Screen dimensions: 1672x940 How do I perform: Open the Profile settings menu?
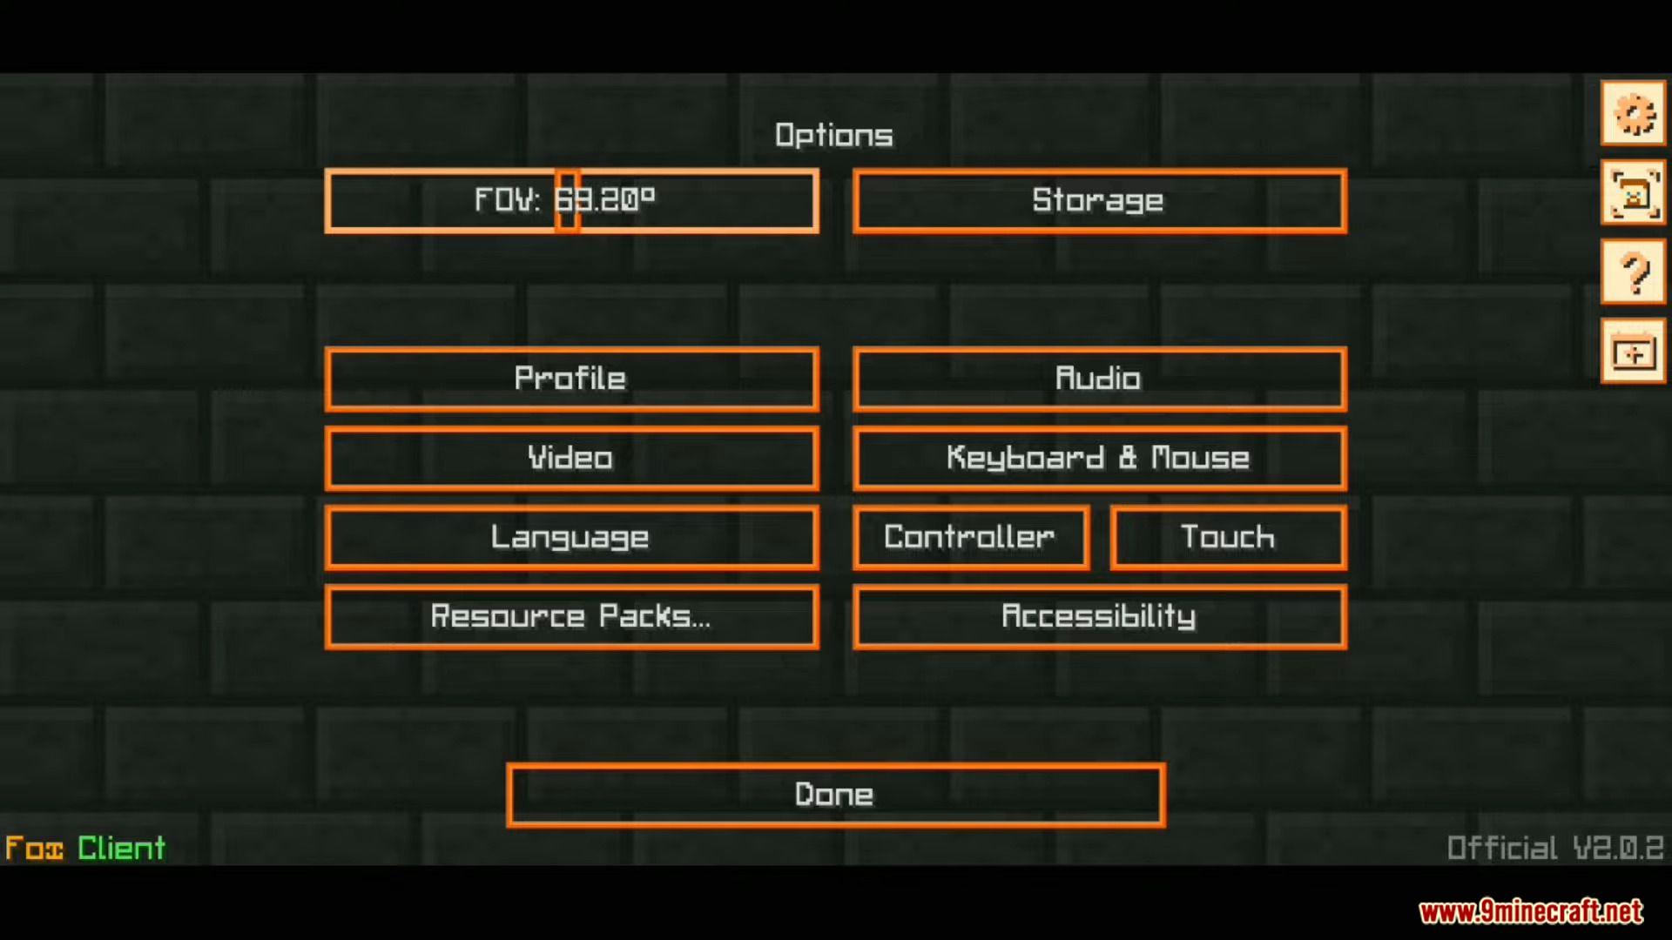572,379
